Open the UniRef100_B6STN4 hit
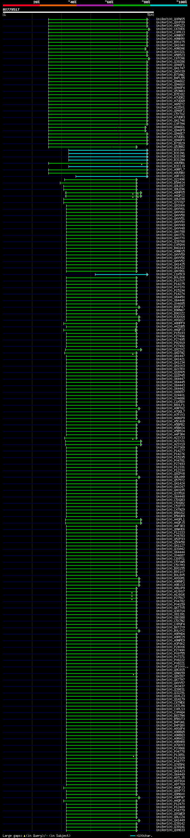 point(170,716)
